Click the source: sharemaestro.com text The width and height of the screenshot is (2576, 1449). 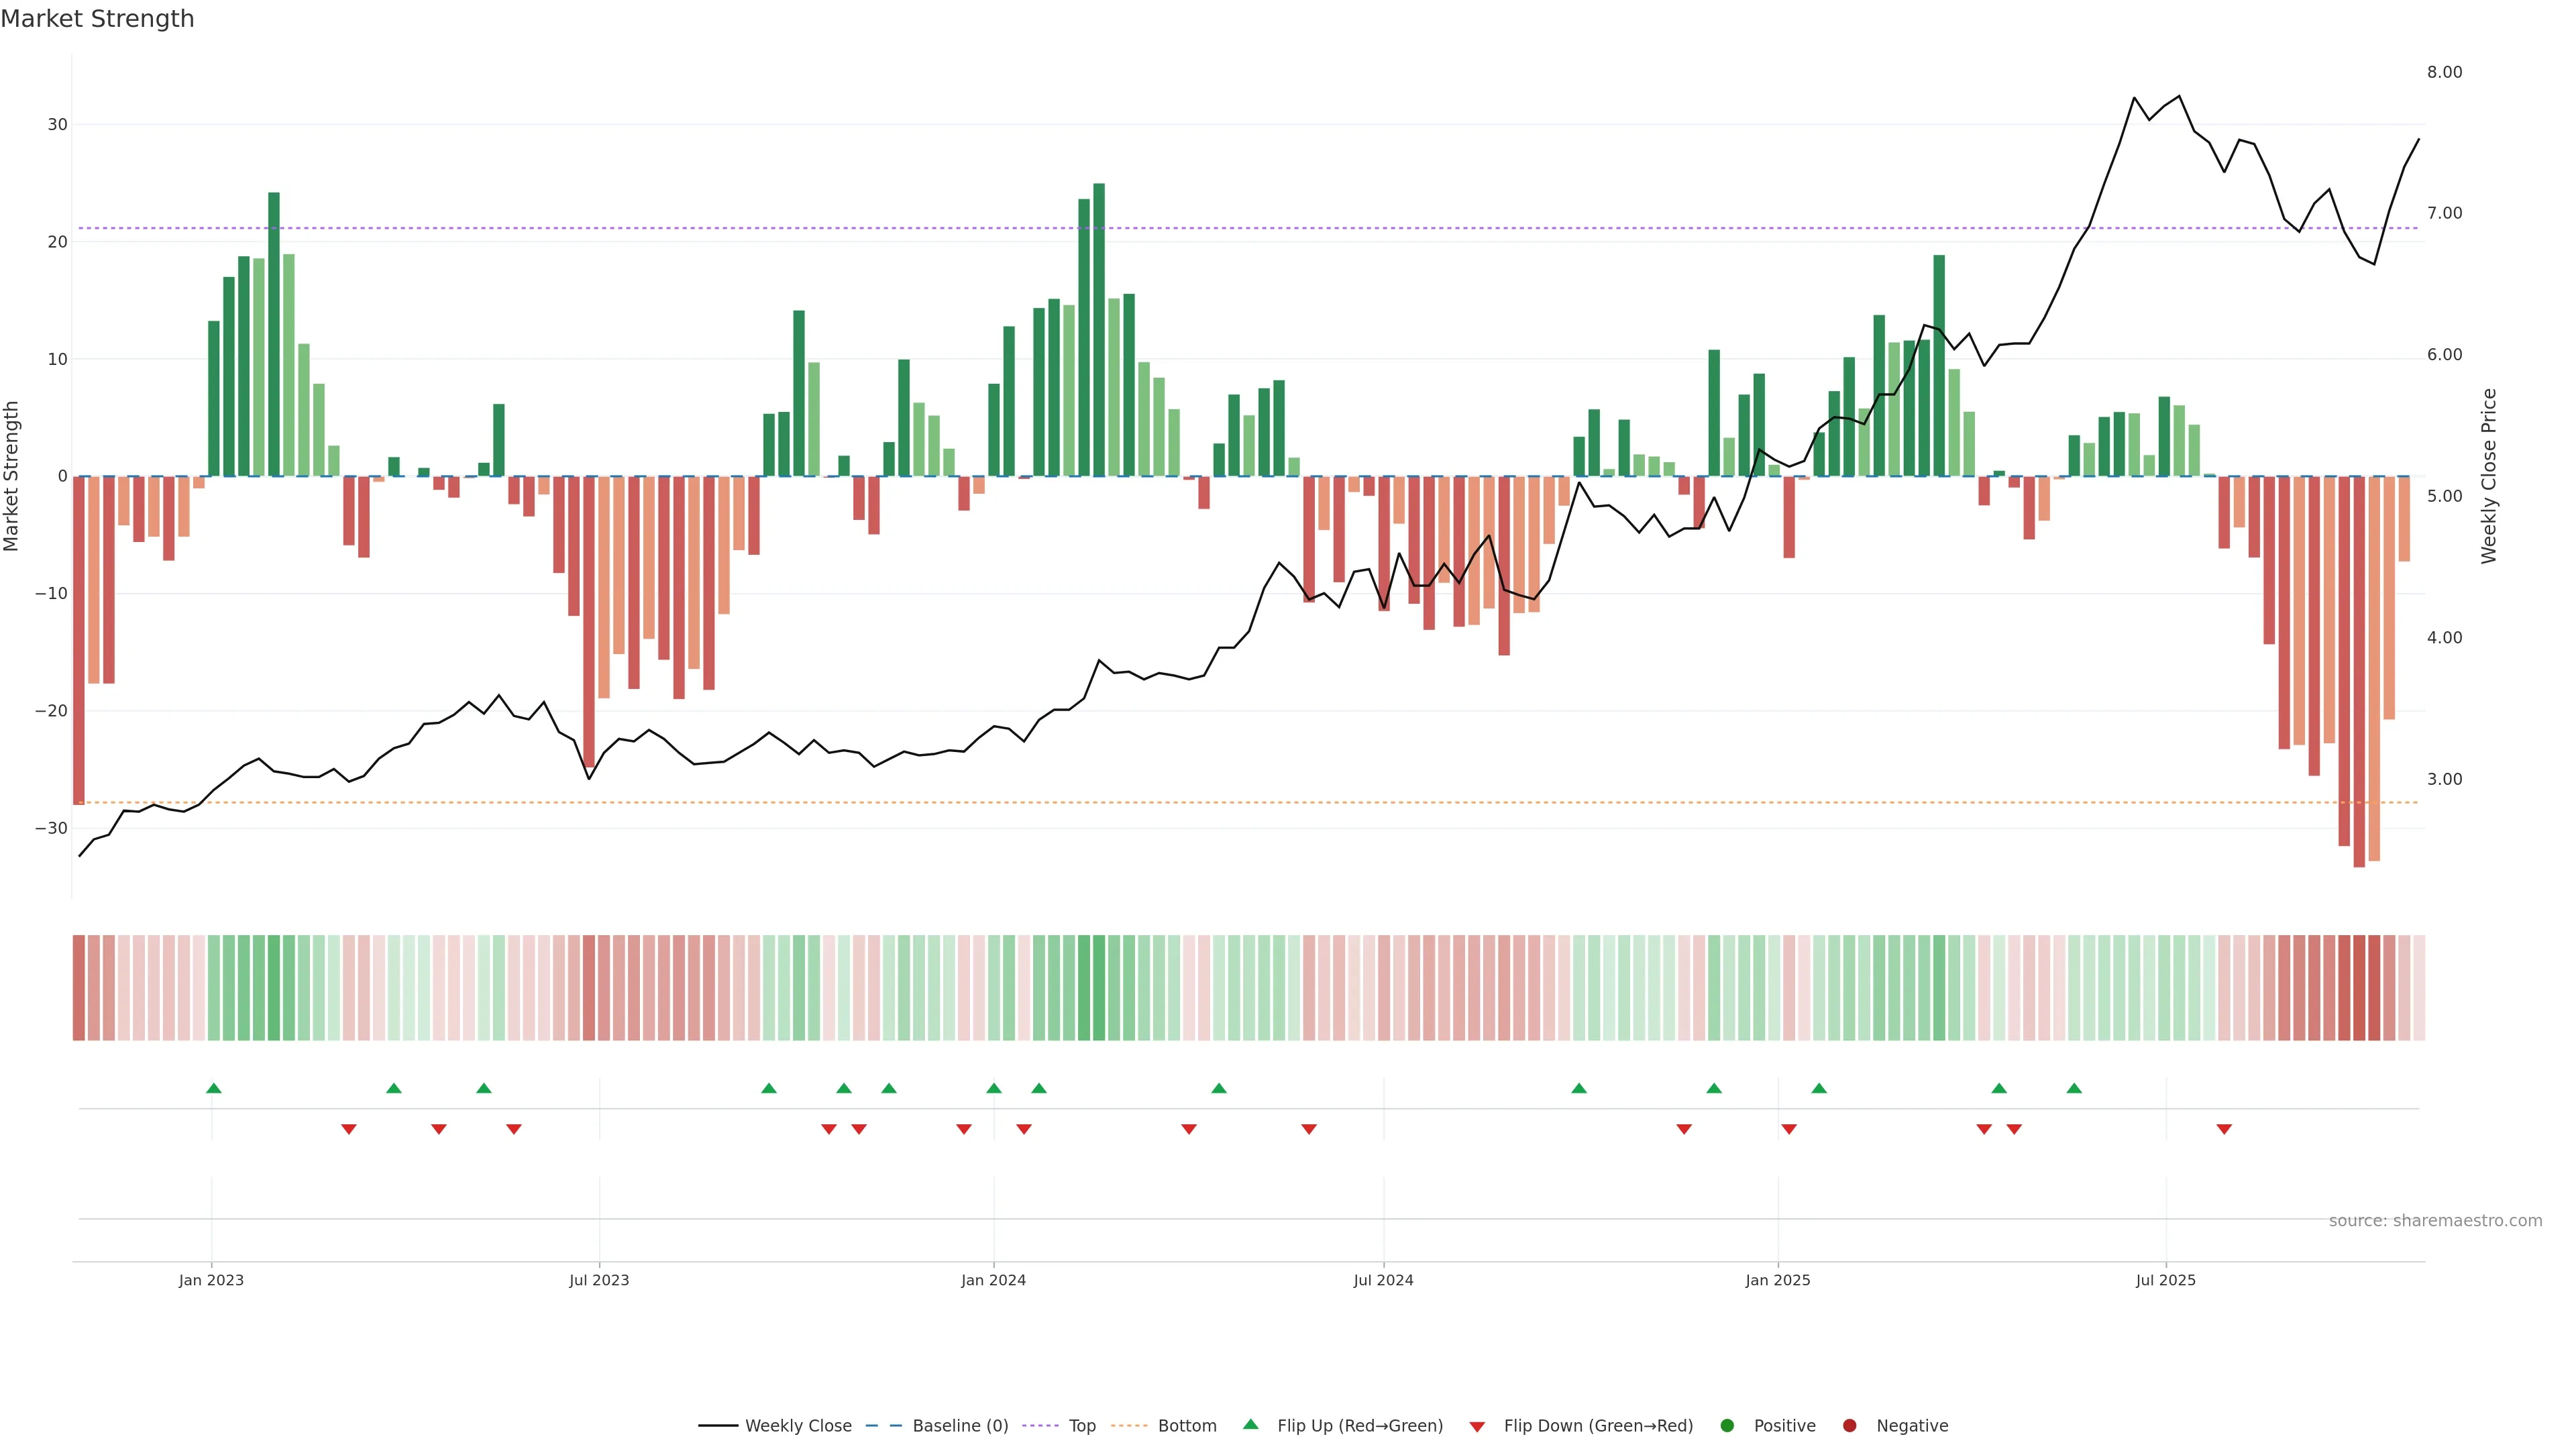pyautogui.click(x=2435, y=1221)
